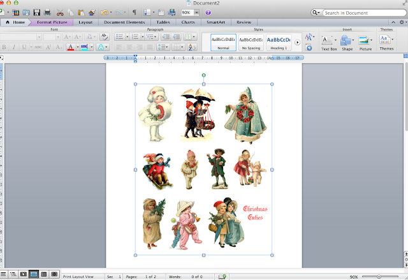
Task: Open the Document Elements tab
Action: pyautogui.click(x=124, y=22)
